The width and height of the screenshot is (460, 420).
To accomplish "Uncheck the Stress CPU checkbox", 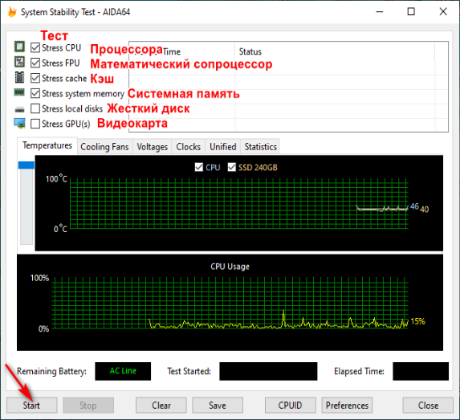I will click(35, 47).
